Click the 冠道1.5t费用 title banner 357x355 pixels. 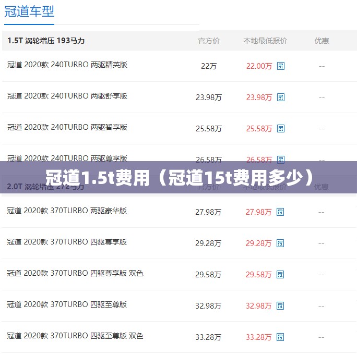(178, 177)
